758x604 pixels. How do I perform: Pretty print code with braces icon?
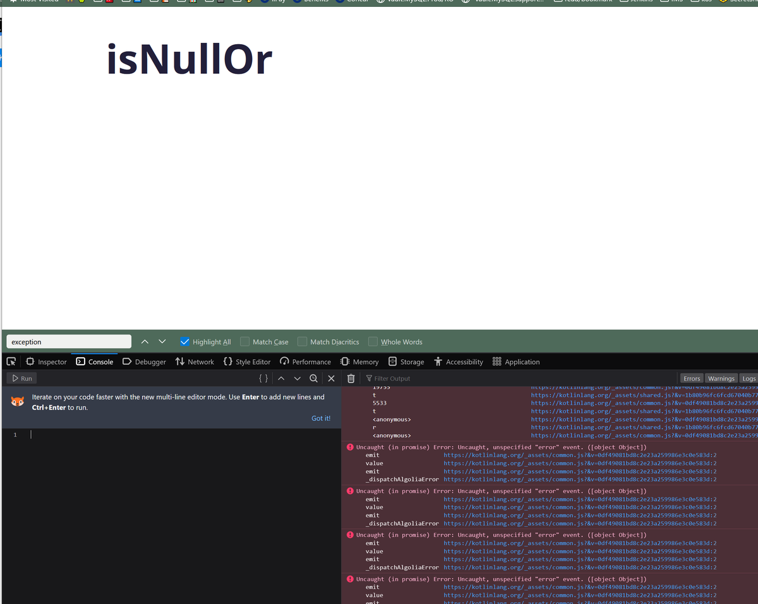click(x=263, y=378)
